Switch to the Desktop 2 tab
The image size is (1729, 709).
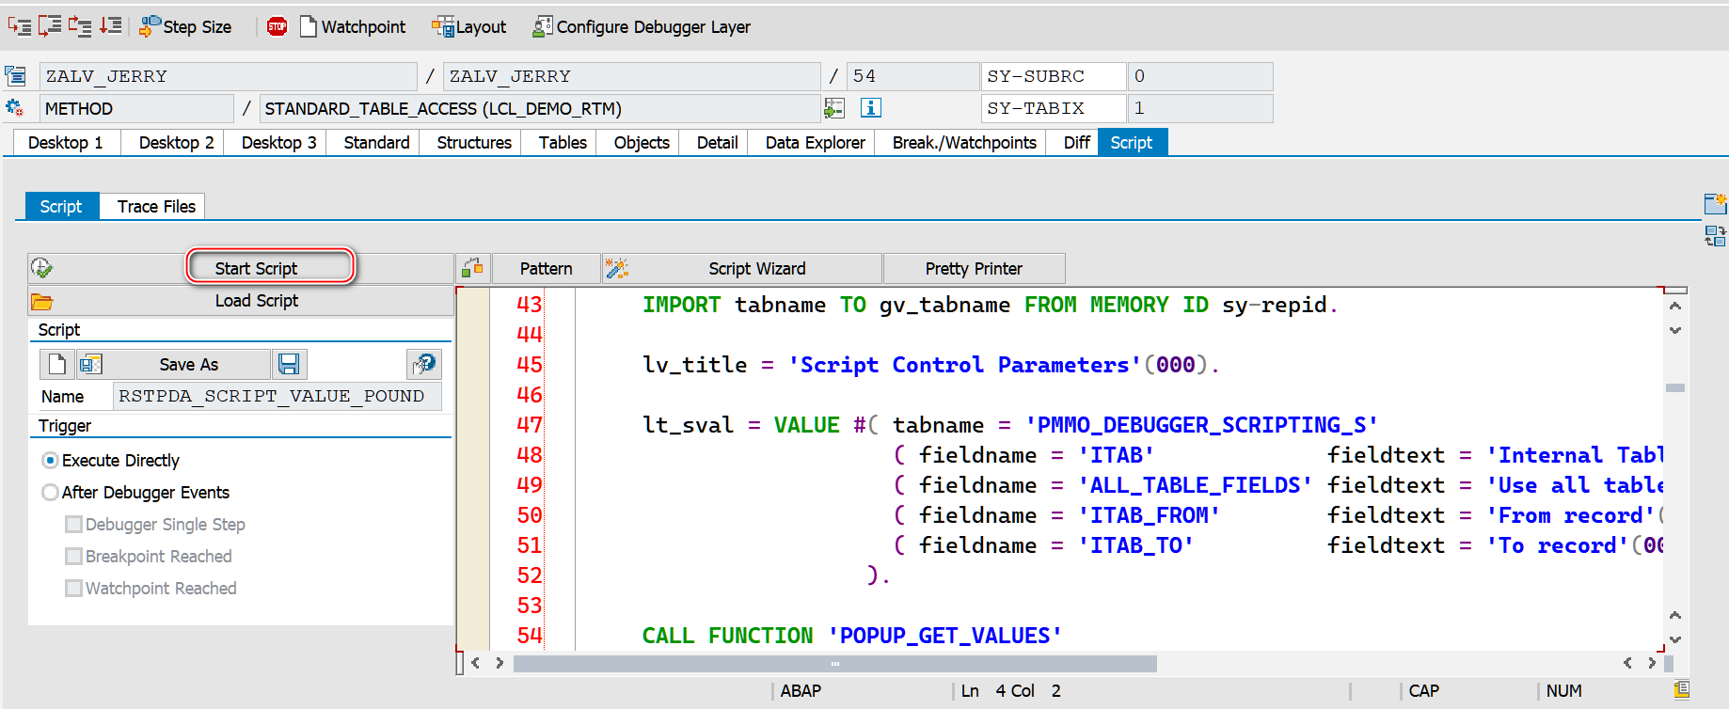[177, 142]
